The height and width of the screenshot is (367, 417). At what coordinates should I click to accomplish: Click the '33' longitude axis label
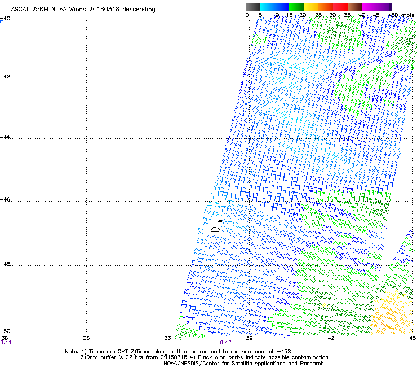click(86, 338)
